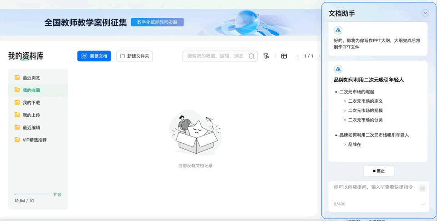Click the folder icon beside 我的收藏
Image resolution: width=437 pixels, height=221 pixels.
pos(17,90)
